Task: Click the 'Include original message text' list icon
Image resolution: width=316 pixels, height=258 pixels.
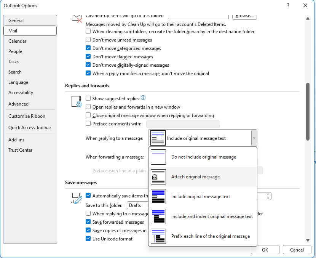Action: [158, 197]
